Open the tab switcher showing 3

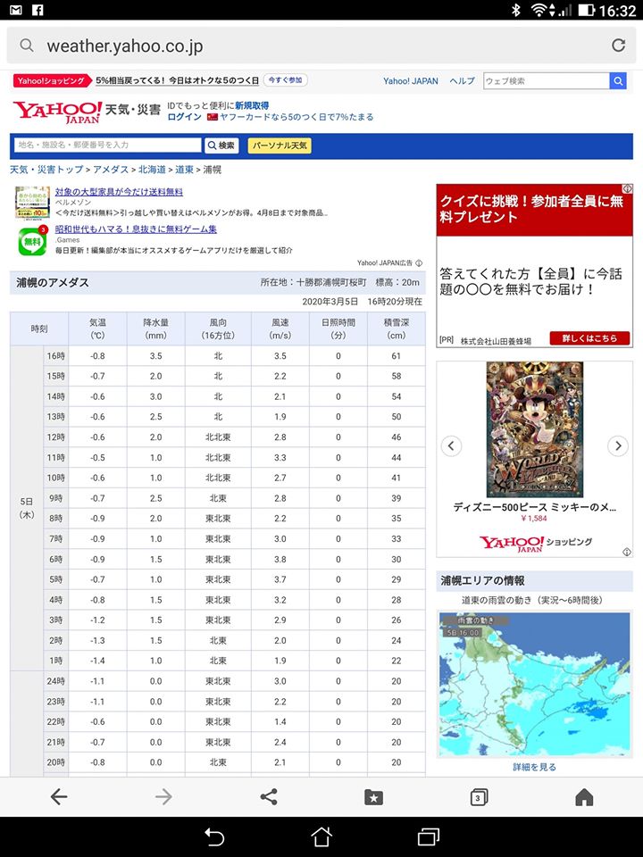479,797
